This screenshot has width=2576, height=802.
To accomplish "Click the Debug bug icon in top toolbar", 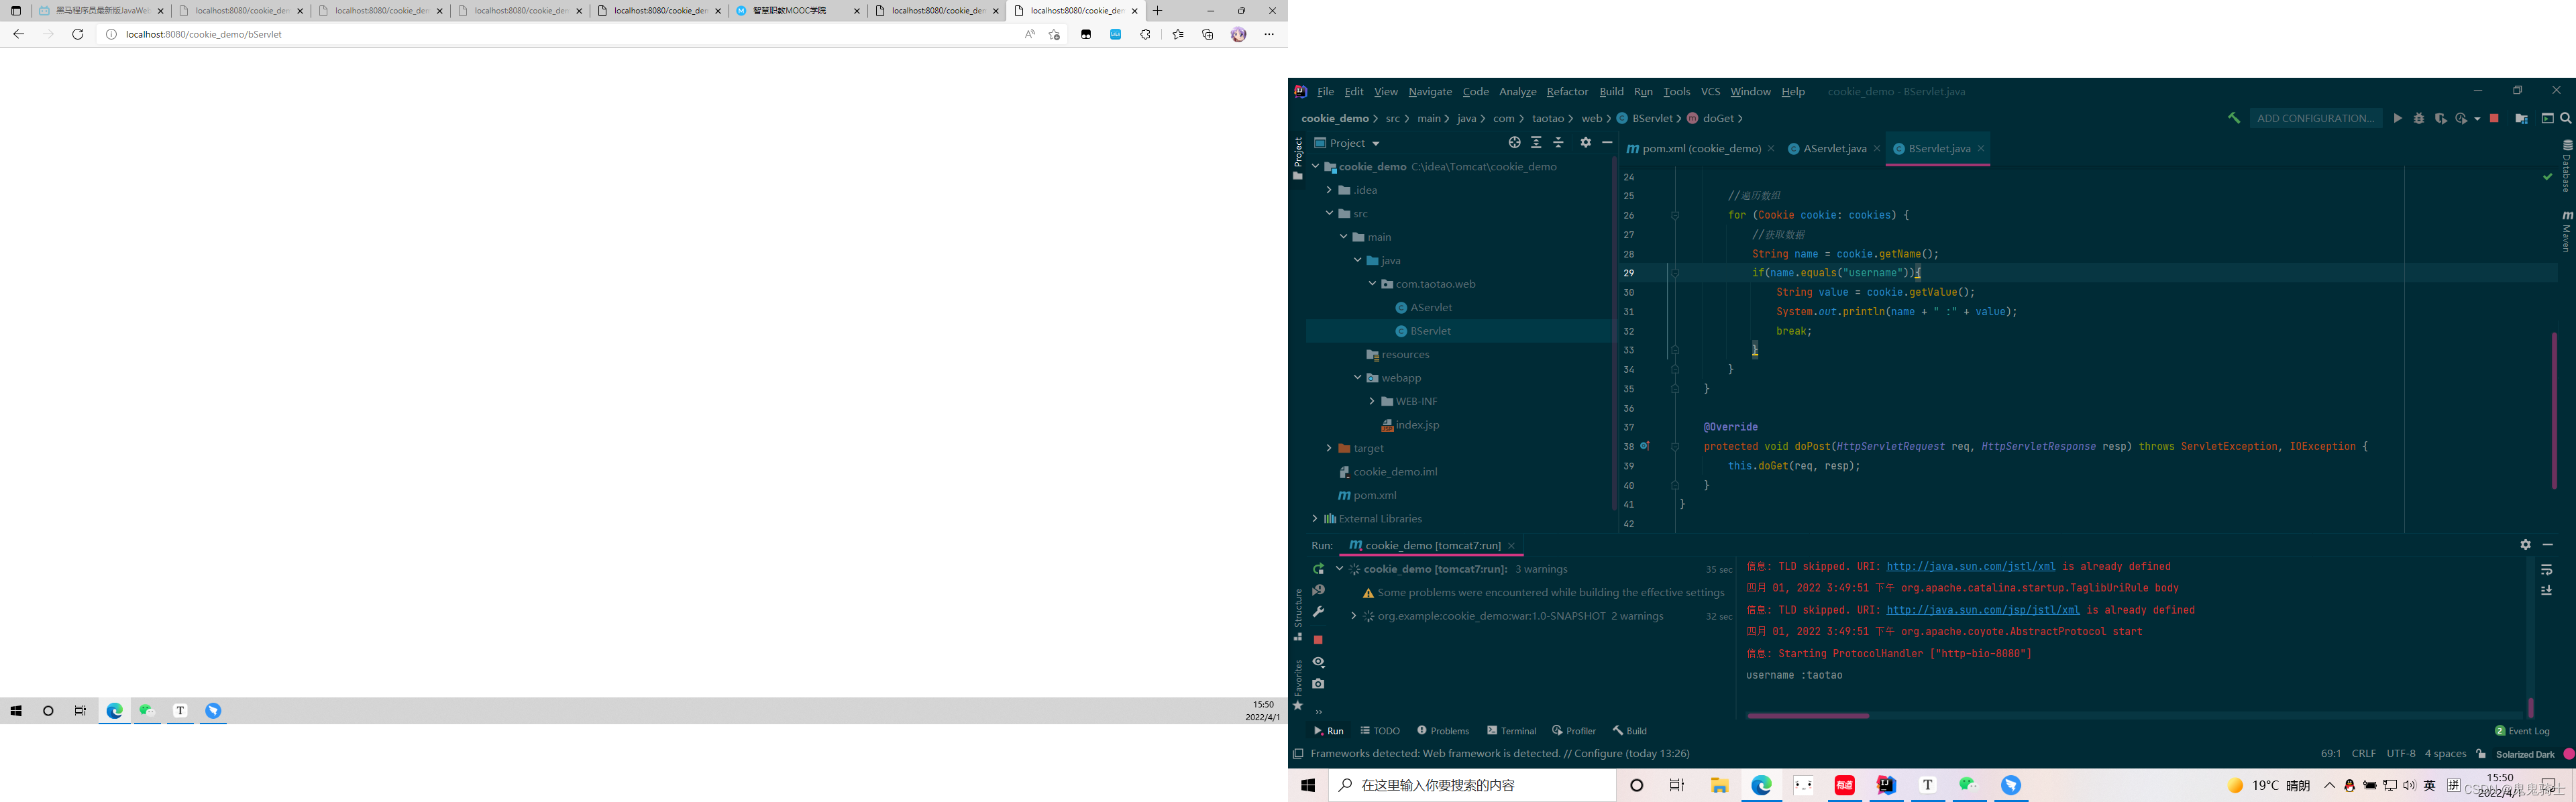I will point(2419,118).
